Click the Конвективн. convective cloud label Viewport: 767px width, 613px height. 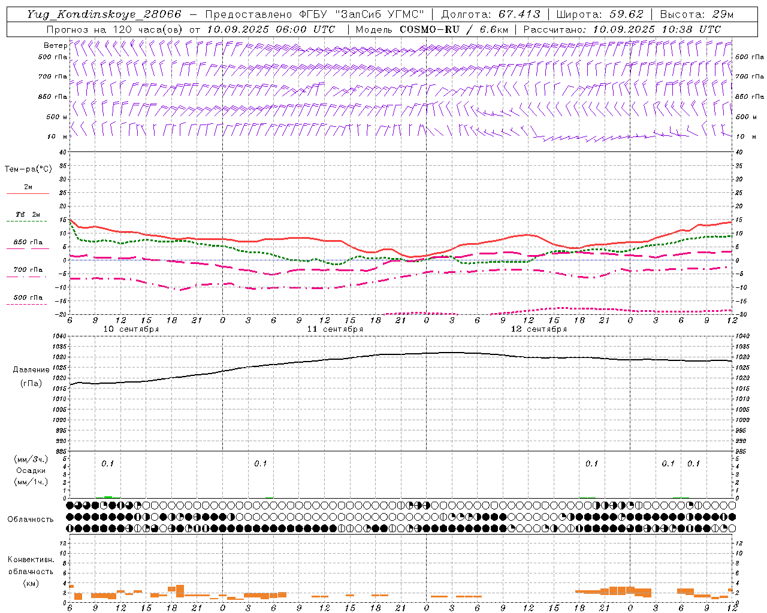[x=31, y=560]
